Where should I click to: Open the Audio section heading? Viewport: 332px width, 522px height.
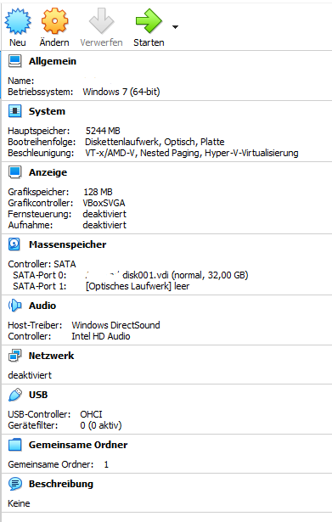tap(42, 306)
